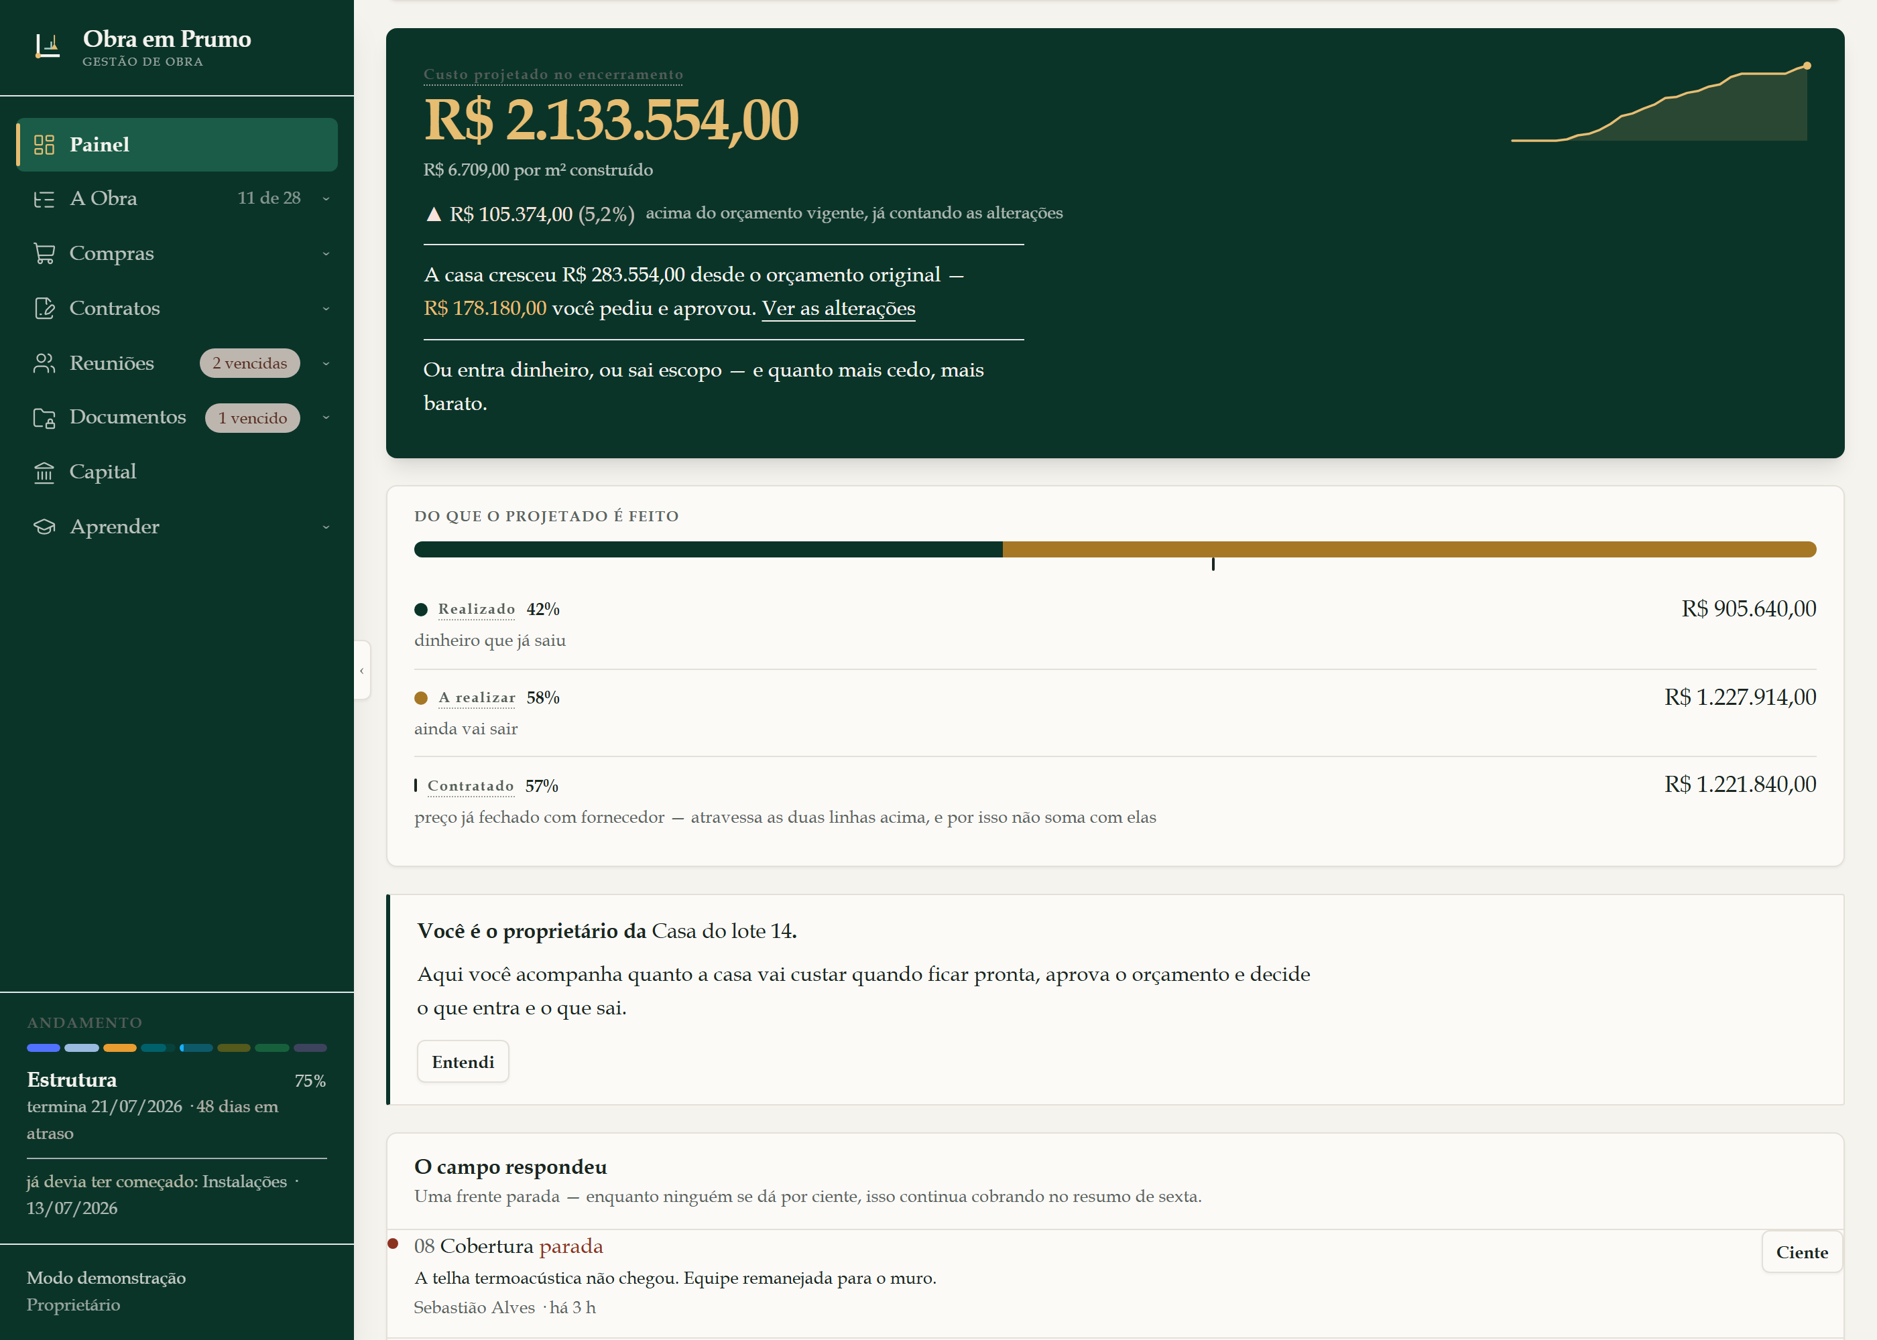Click the Documentos folder icon
Viewport: 1877px width, 1340px height.
coord(44,417)
